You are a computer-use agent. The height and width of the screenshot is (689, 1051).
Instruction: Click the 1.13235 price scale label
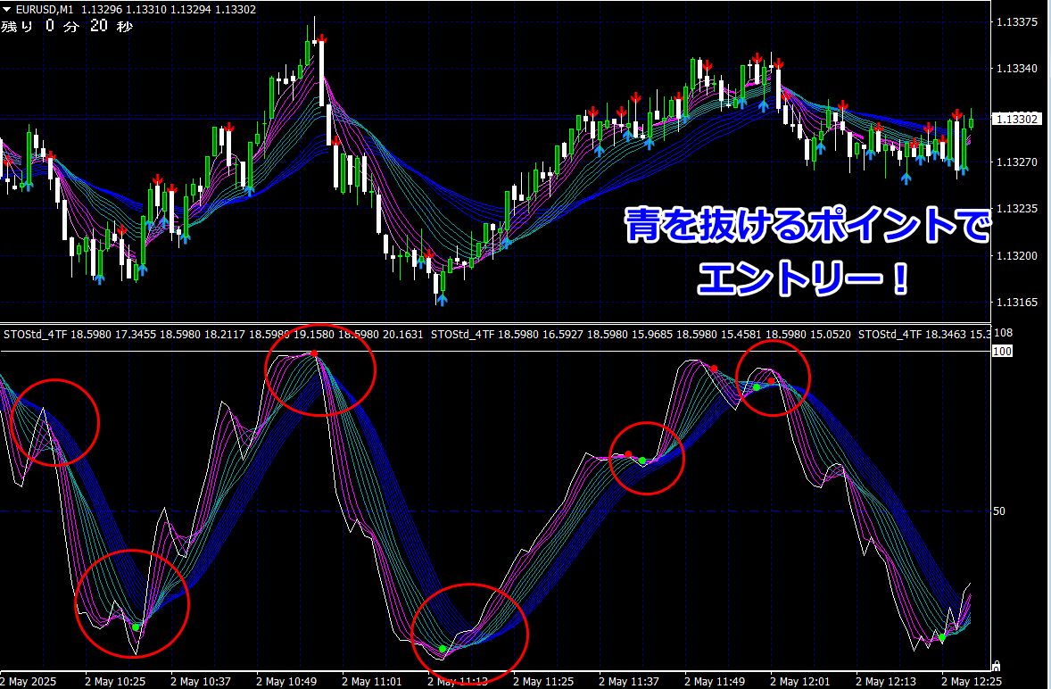(x=1017, y=209)
